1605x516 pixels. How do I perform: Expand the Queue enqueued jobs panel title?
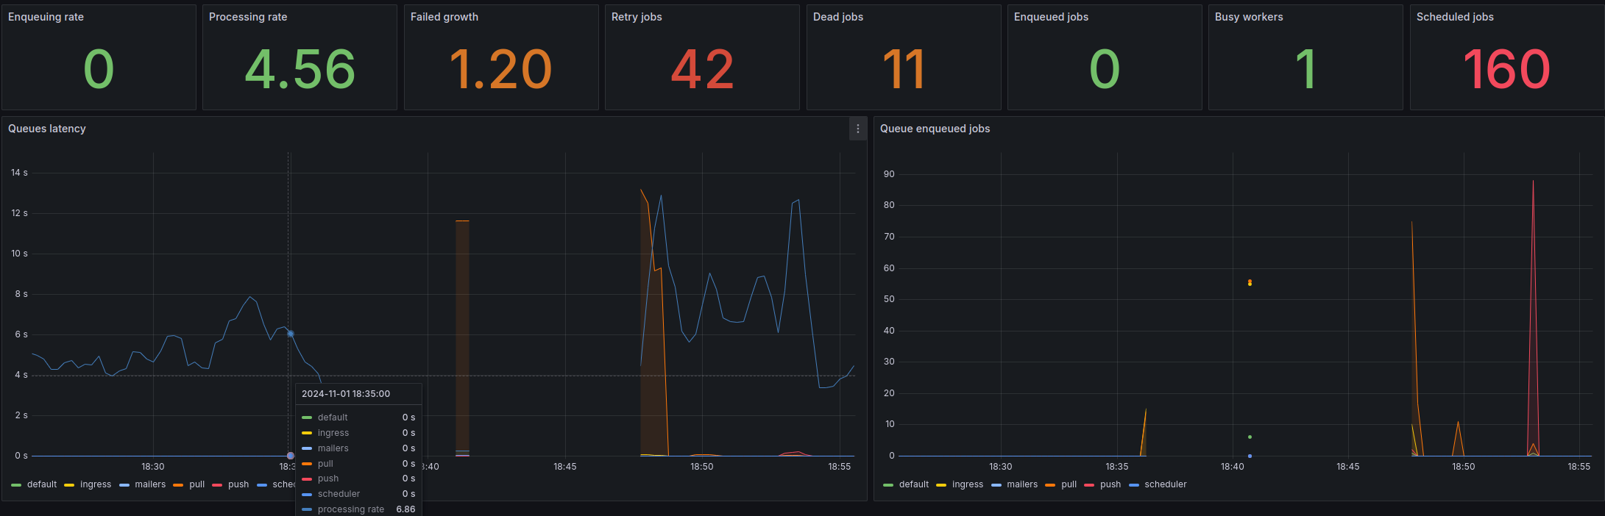pos(935,129)
